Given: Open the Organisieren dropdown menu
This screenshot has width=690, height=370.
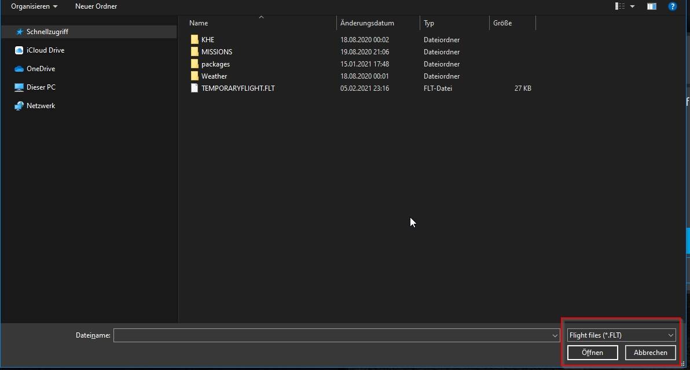Looking at the screenshot, I should coord(34,6).
